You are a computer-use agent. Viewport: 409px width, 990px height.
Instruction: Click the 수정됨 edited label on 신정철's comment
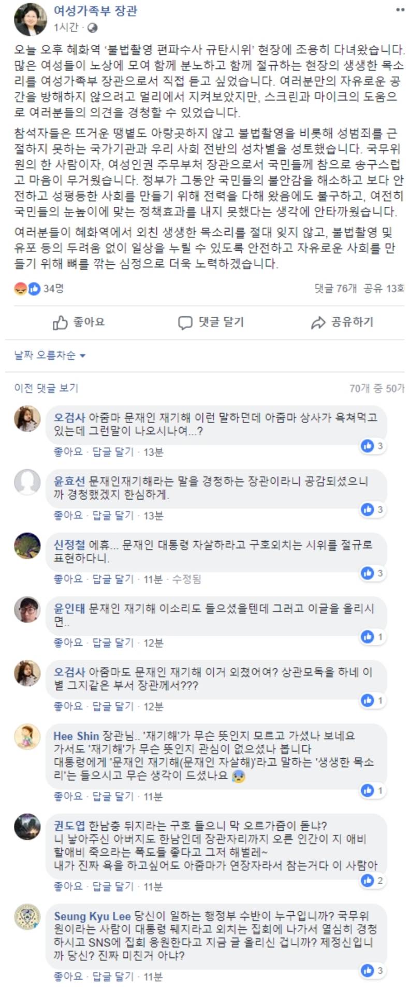pyautogui.click(x=186, y=579)
